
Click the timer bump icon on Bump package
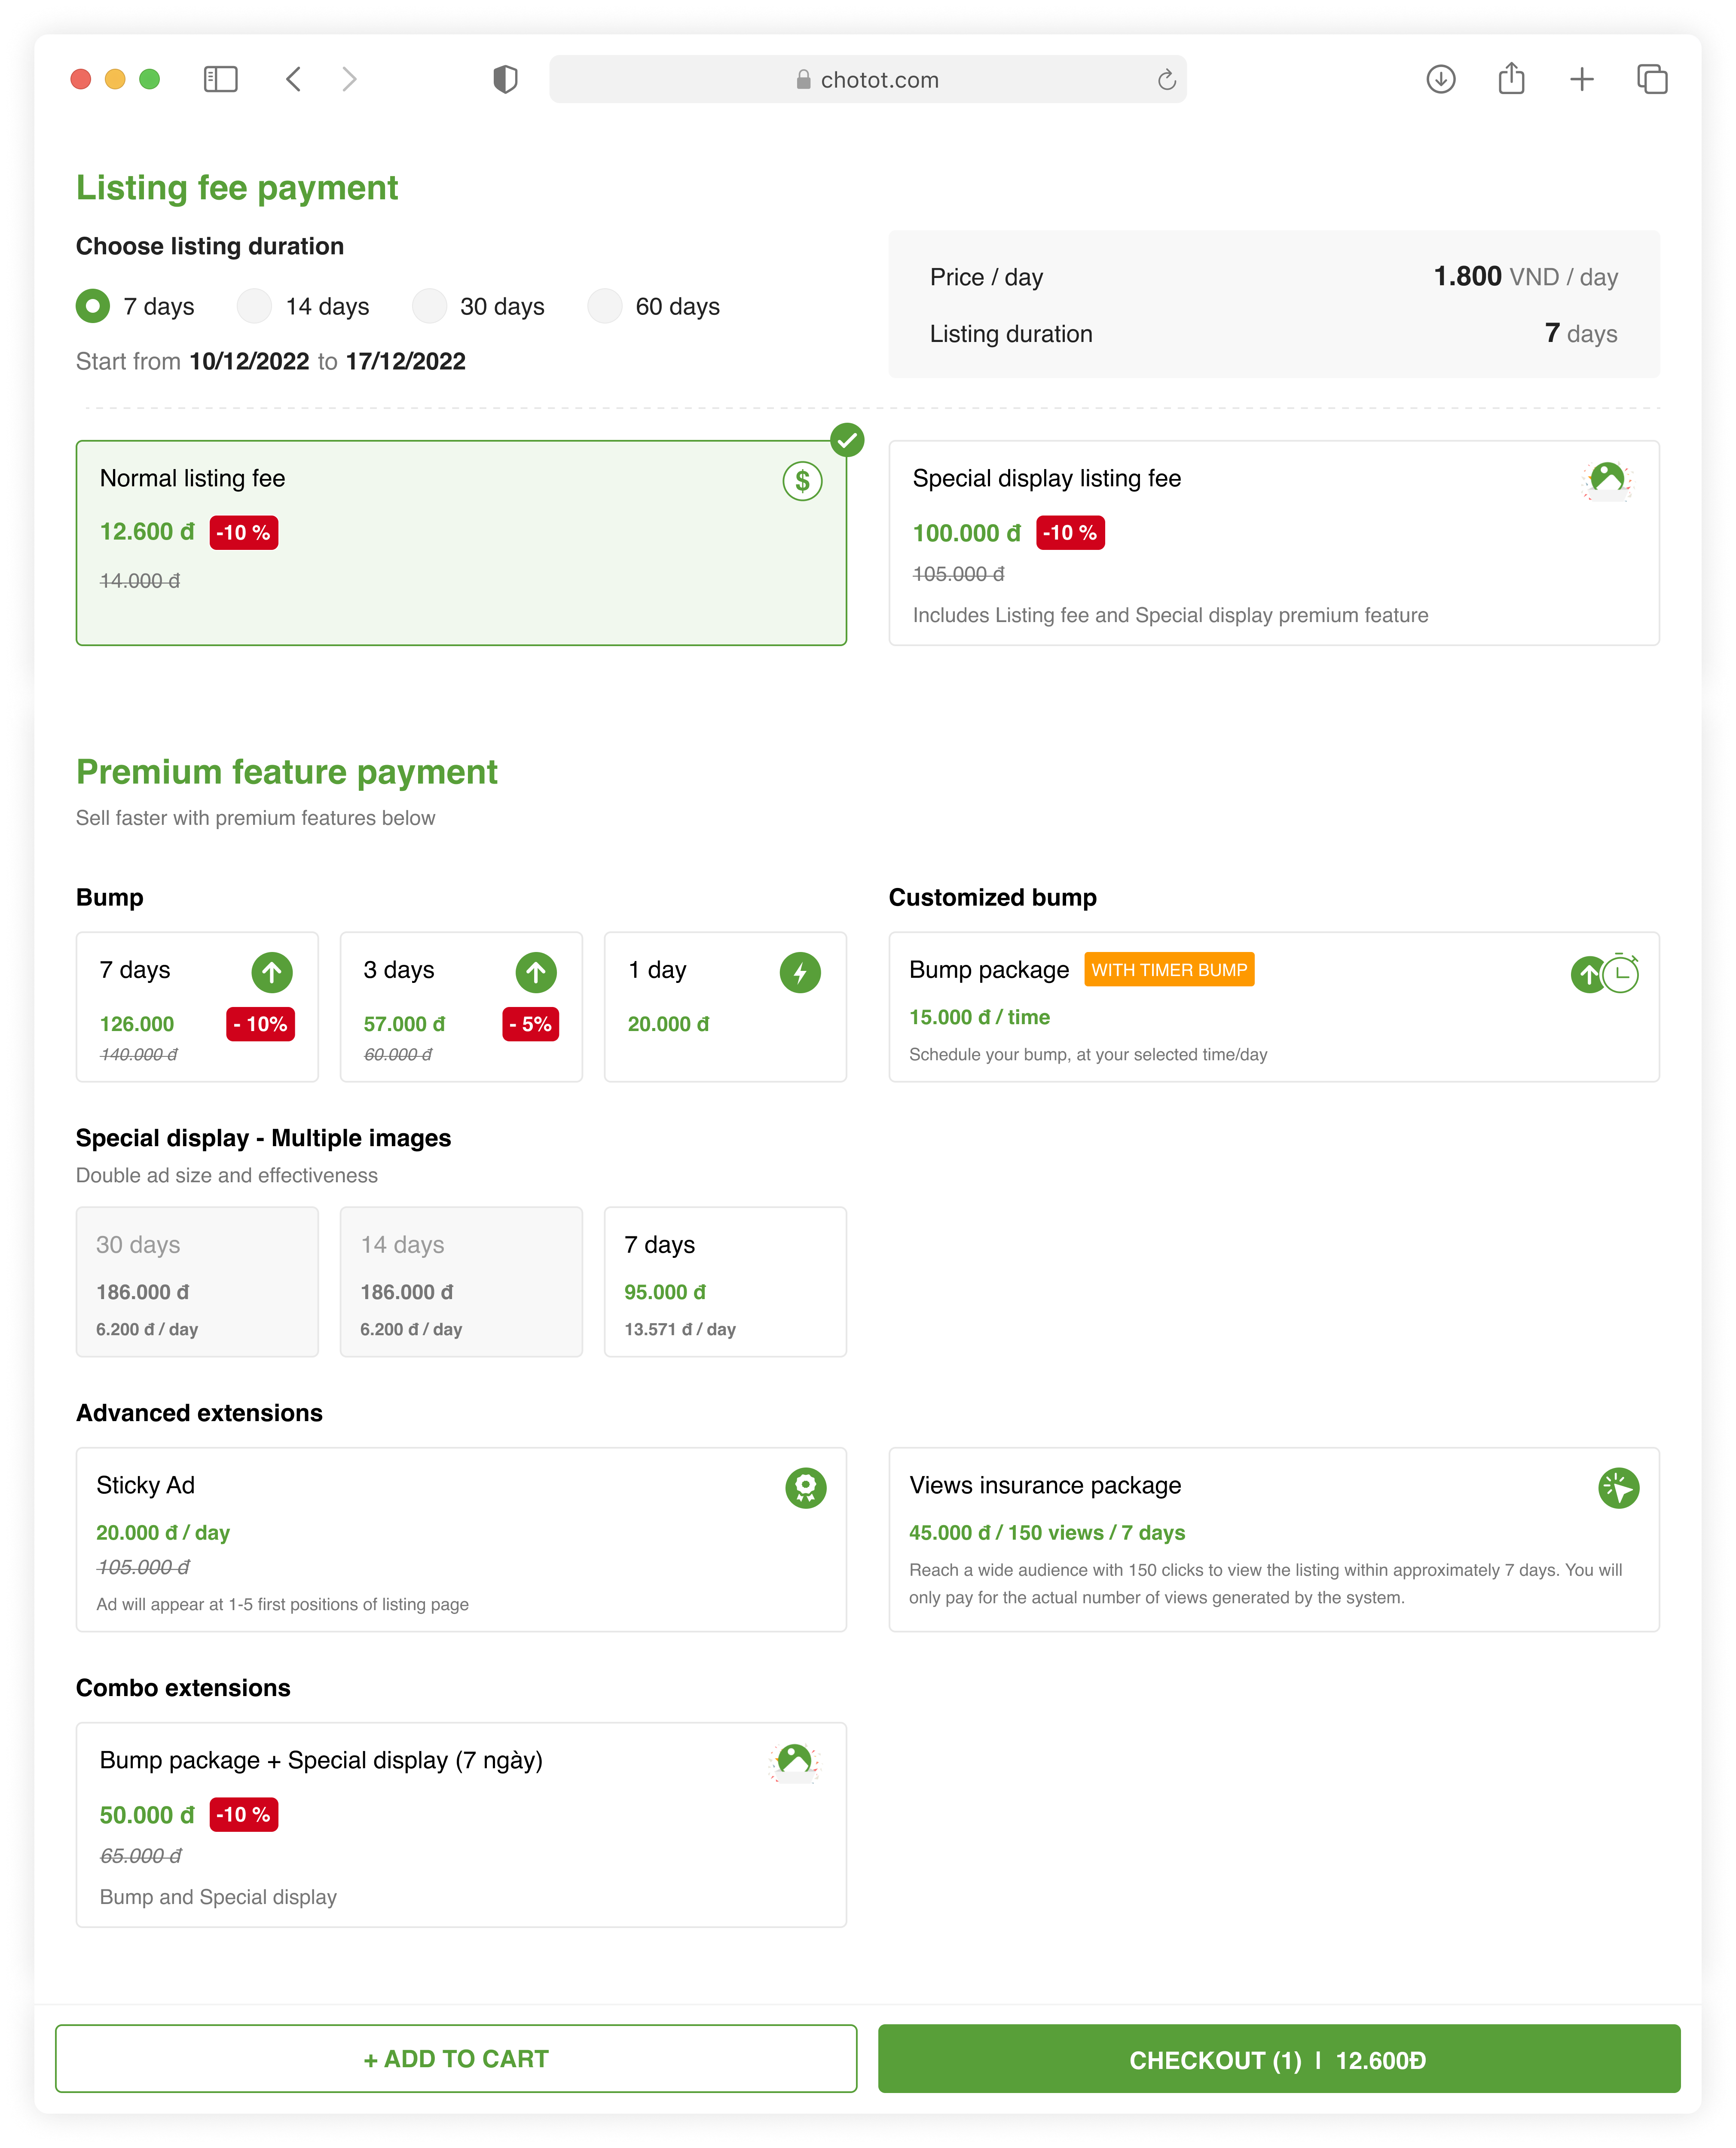pyautogui.click(x=1605, y=973)
